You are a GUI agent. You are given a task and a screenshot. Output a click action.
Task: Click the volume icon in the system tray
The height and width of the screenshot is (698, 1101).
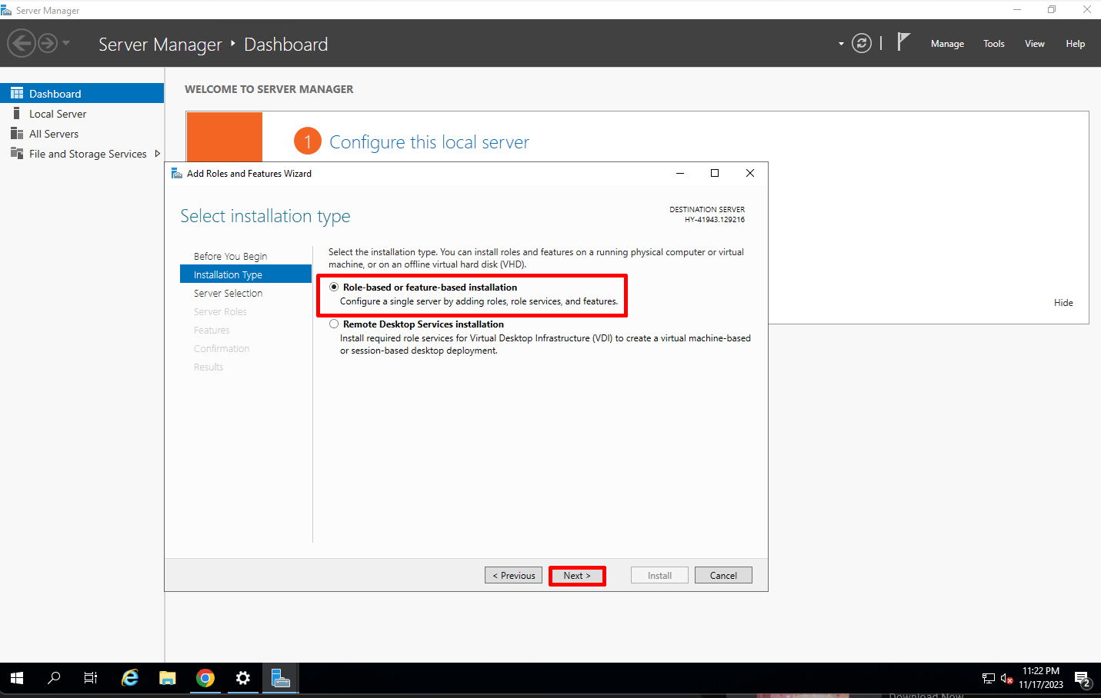[x=1005, y=678]
